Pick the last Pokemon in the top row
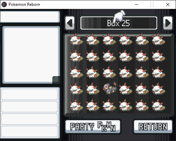176x141 pixels. click(x=159, y=39)
